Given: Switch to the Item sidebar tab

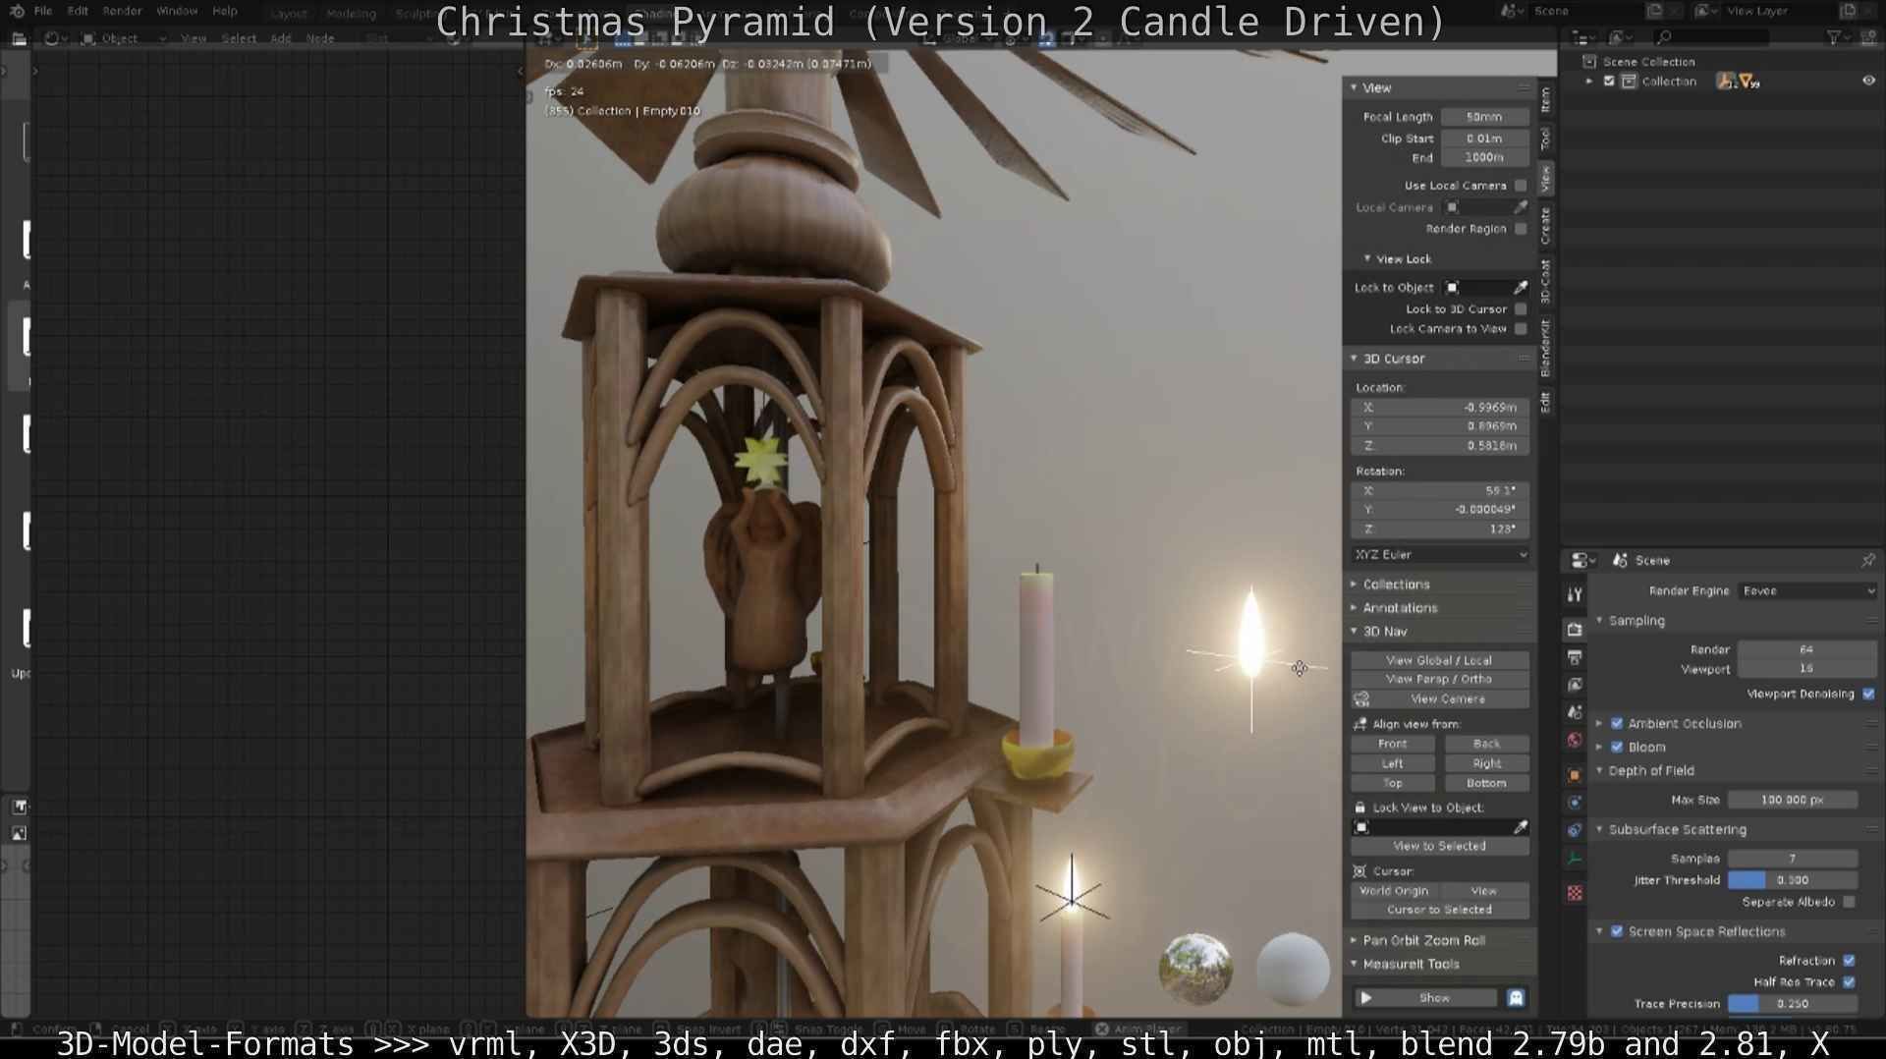Looking at the screenshot, I should click(1545, 100).
